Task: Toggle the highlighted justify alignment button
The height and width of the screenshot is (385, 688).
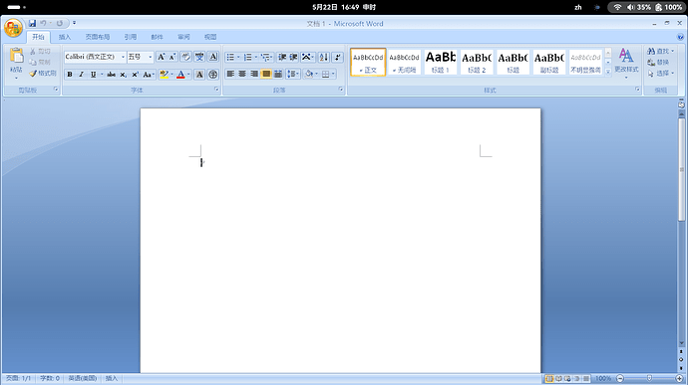Action: 266,74
